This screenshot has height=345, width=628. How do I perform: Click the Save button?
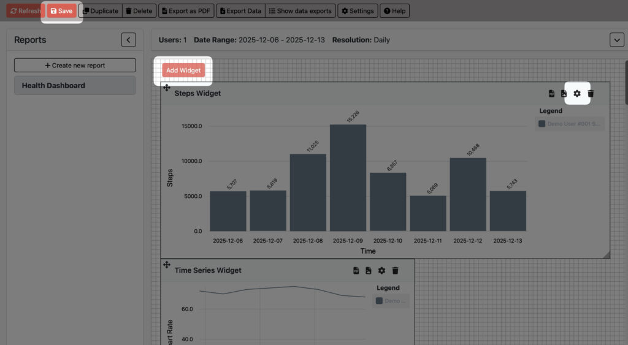[61, 11]
